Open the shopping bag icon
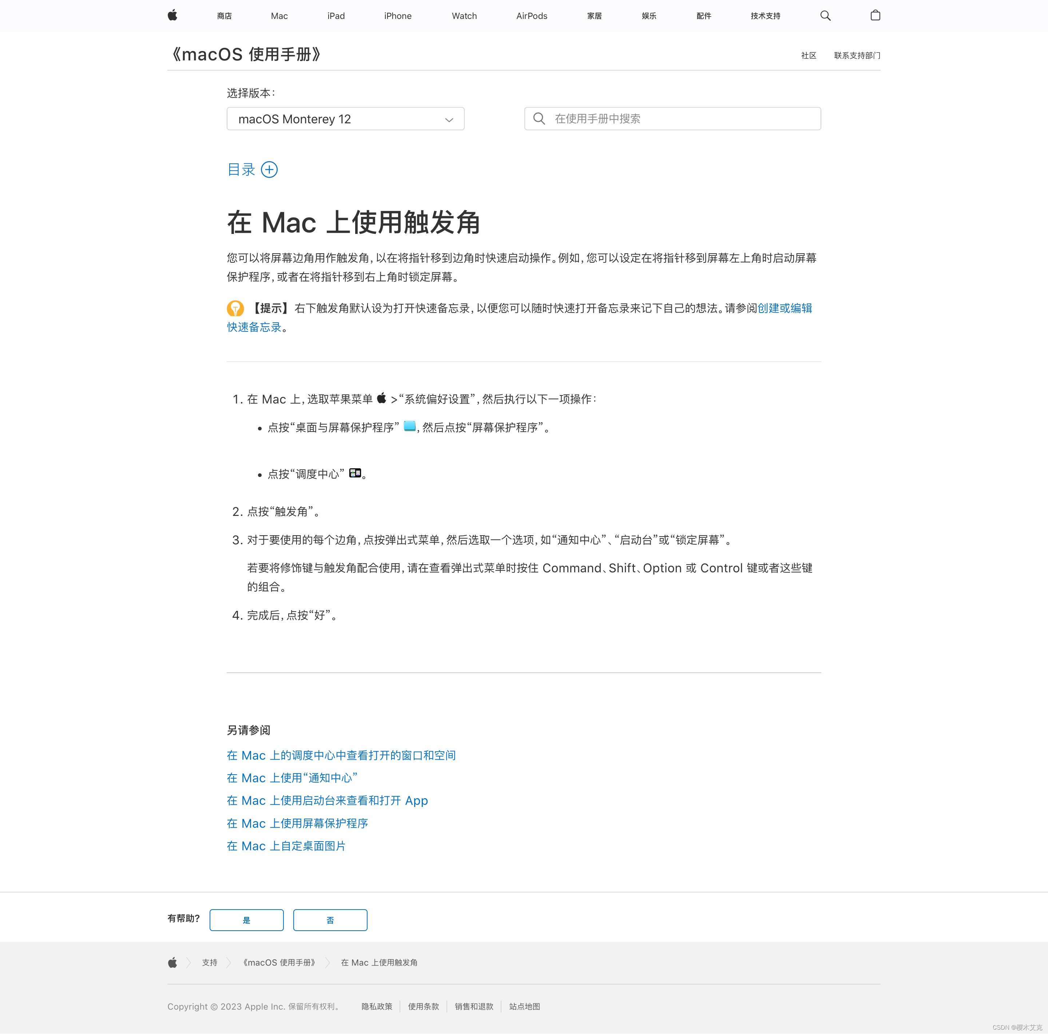 pyautogui.click(x=875, y=16)
